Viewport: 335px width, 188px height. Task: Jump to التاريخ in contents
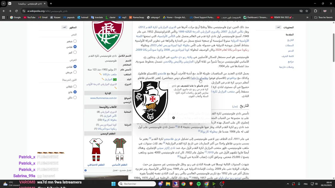pyautogui.click(x=291, y=40)
